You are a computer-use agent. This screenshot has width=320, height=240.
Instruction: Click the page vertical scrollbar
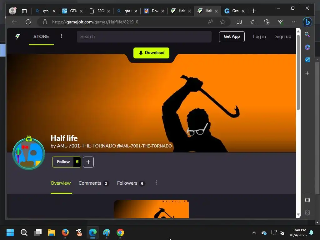pos(298,72)
